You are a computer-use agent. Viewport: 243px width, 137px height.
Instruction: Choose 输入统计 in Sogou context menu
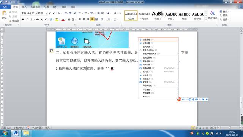coord(158,46)
